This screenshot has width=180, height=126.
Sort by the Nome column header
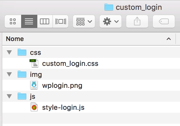click(x=15, y=39)
